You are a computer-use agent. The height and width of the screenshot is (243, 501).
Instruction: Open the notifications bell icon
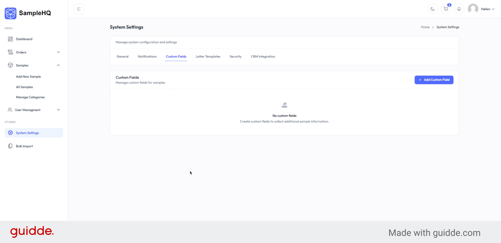click(459, 9)
